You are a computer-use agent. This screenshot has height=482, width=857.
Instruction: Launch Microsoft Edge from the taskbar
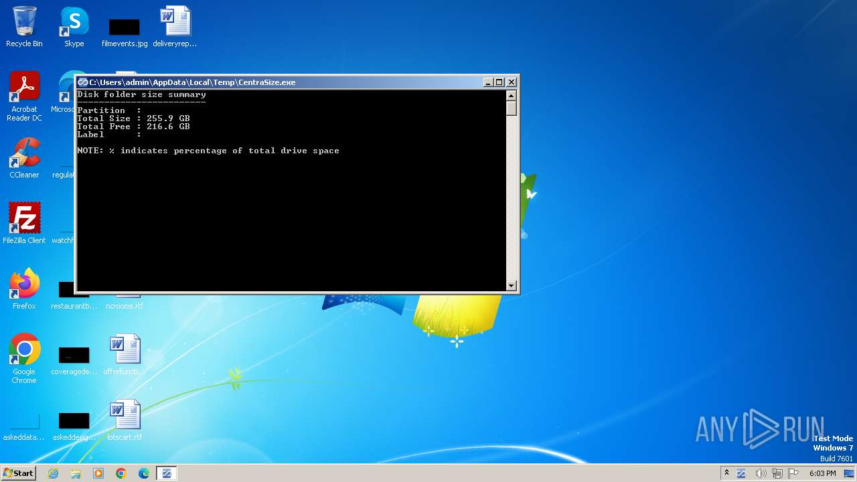click(x=144, y=473)
